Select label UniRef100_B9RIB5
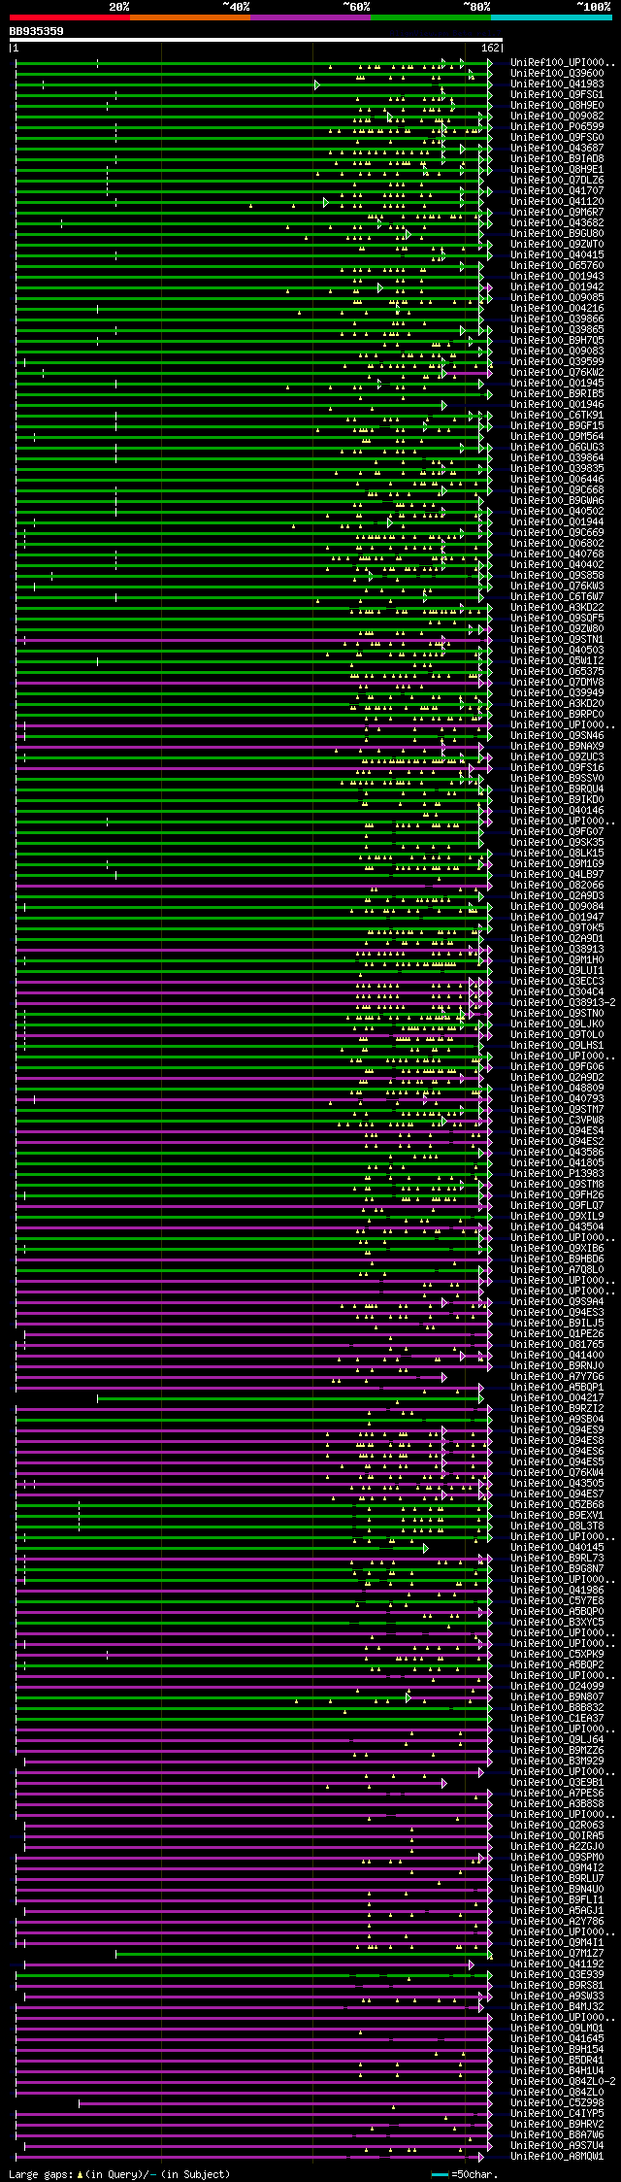Image resolution: width=621 pixels, height=2182 pixels. pyautogui.click(x=557, y=394)
